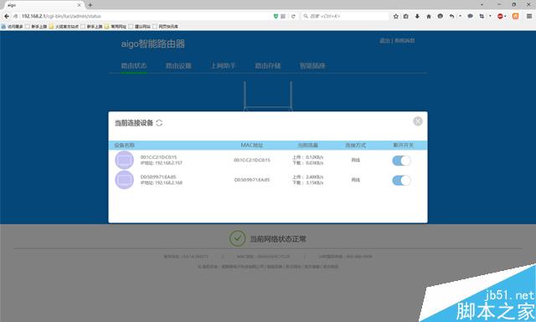Expand dropdown next to adblock icon

505,16
